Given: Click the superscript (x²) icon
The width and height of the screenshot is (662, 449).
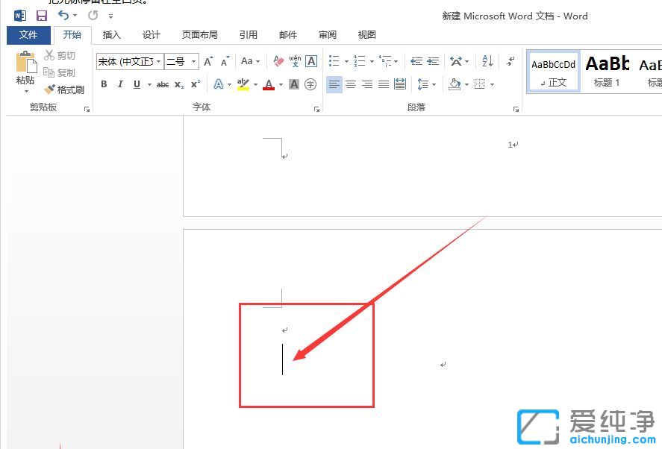Looking at the screenshot, I should click(x=196, y=84).
